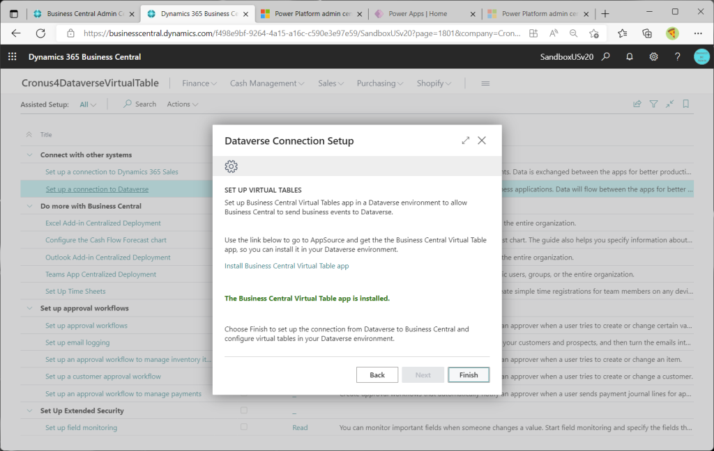Image resolution: width=714 pixels, height=451 pixels.
Task: Open the Actions dropdown
Action: [x=183, y=104]
